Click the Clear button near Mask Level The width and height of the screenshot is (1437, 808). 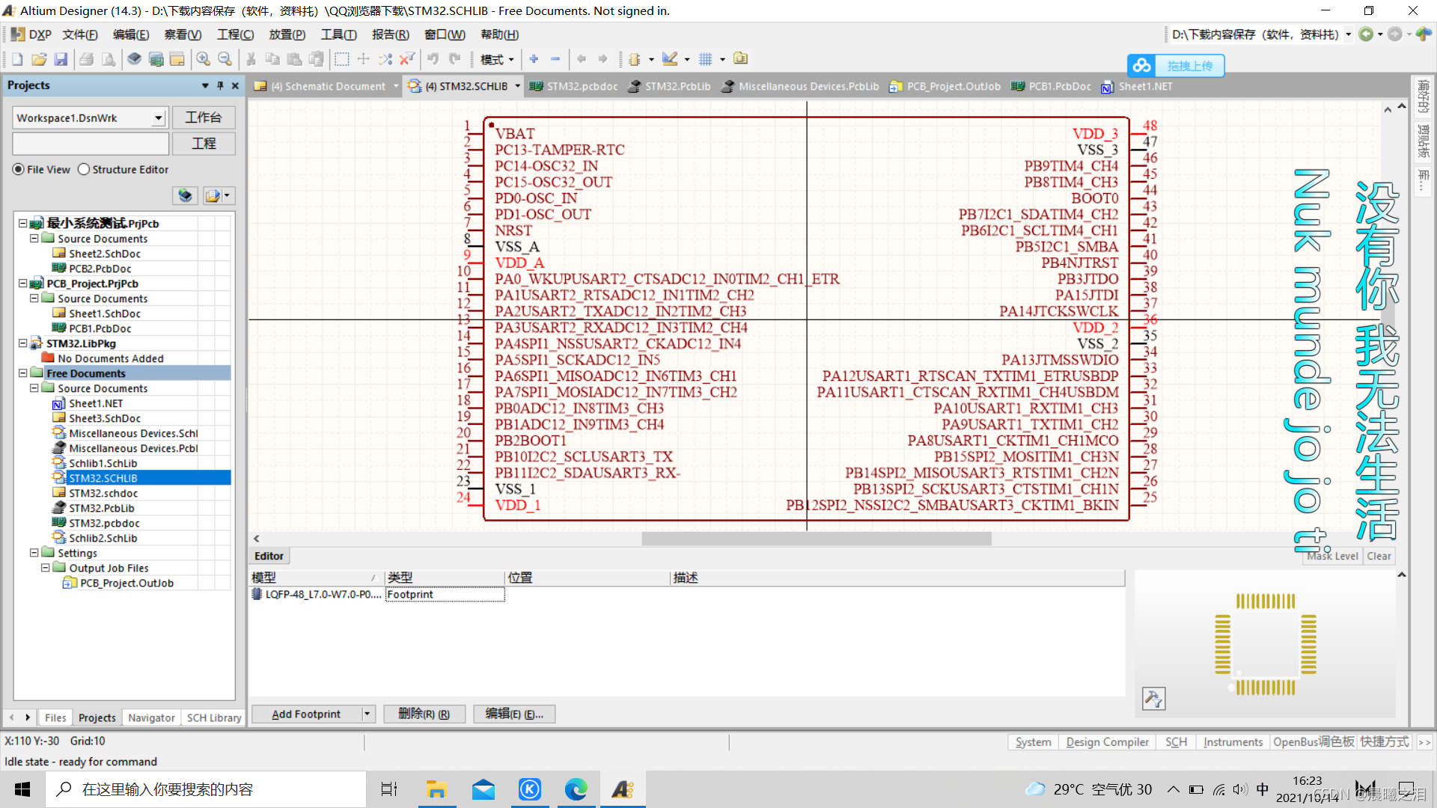pos(1379,556)
